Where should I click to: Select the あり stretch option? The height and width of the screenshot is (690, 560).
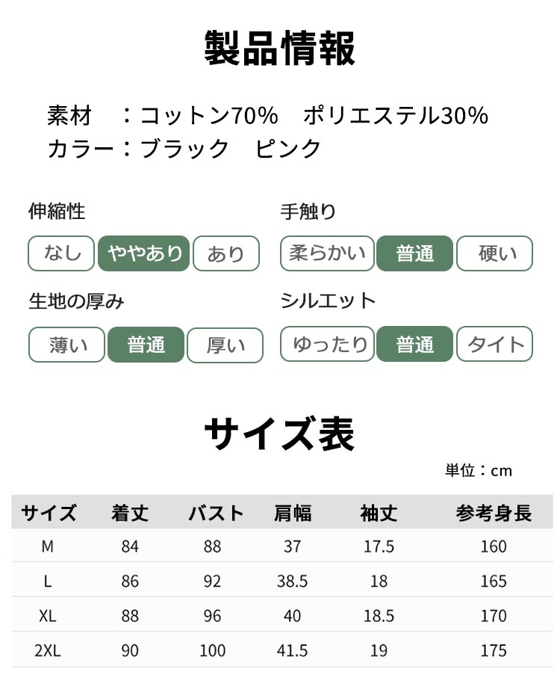(x=225, y=253)
